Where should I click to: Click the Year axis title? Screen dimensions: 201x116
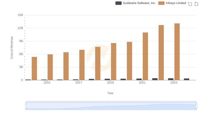(110, 93)
